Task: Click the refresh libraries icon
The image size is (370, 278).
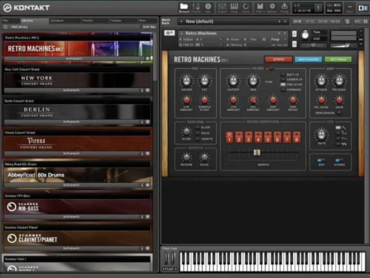Action: tap(6, 27)
